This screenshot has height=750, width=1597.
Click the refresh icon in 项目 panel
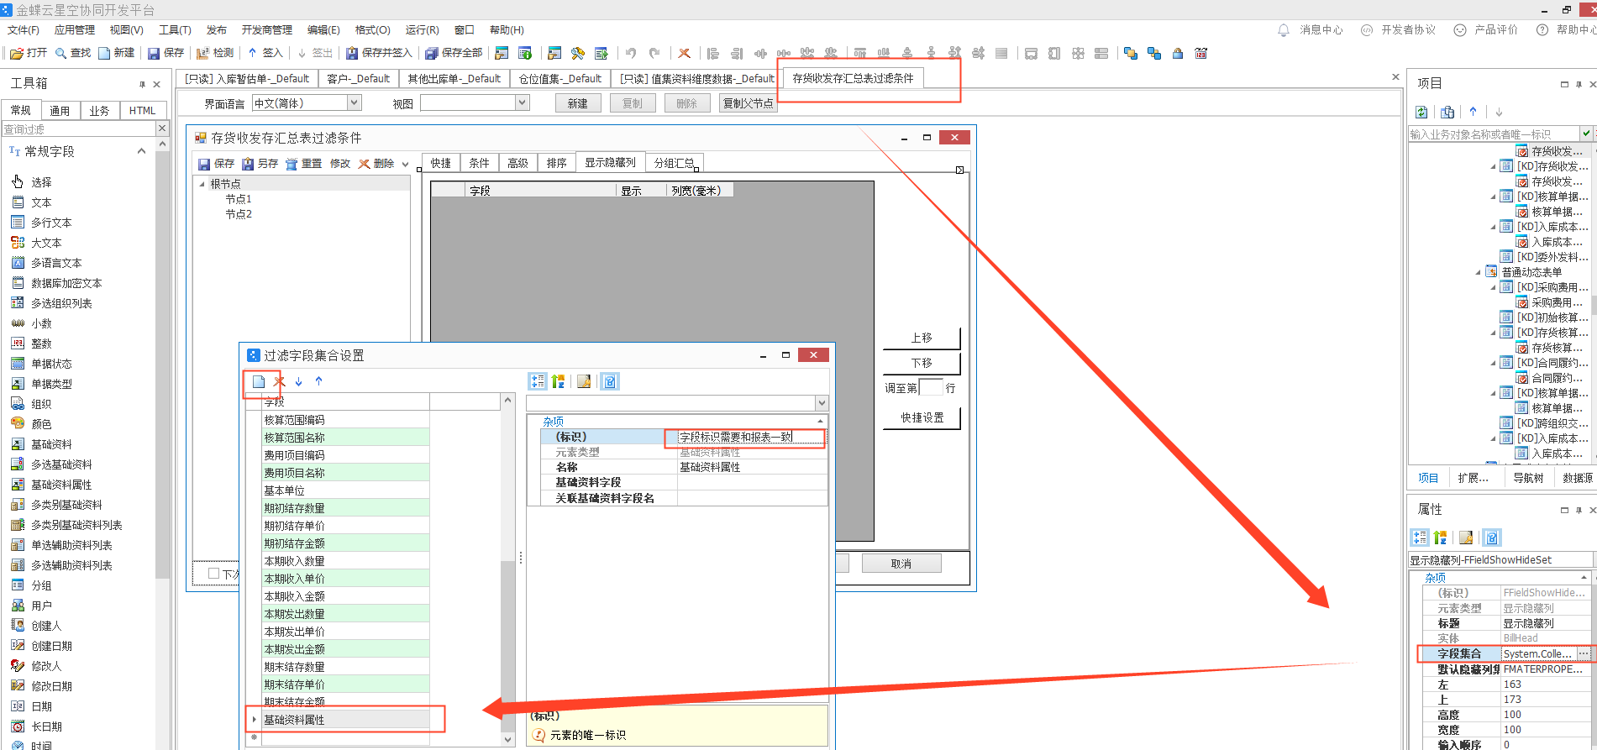(1421, 112)
